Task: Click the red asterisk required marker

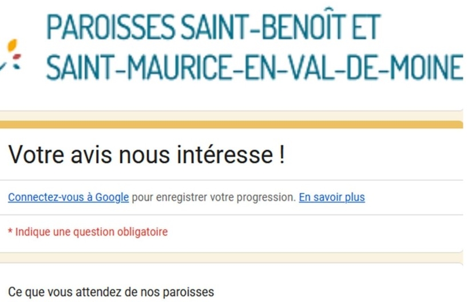Action: tap(10, 232)
